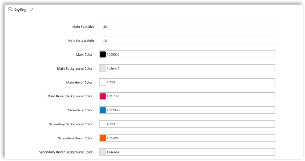
Task: Click the #d41155 hex value field
Action: tap(190, 96)
